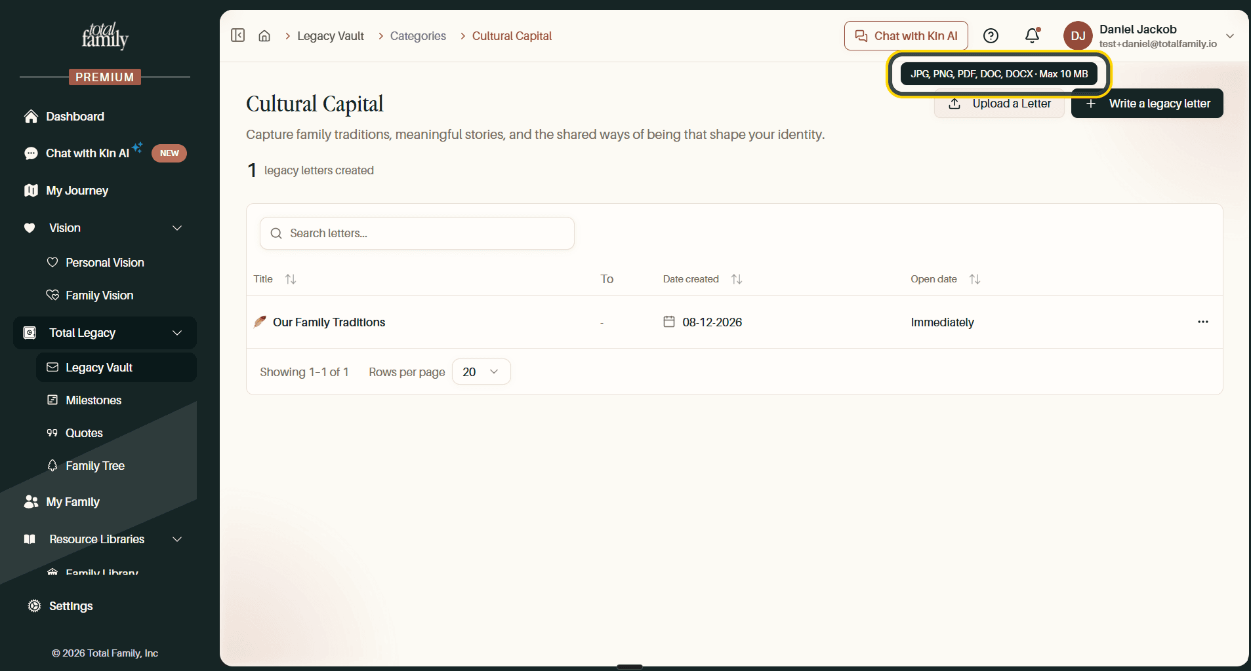Open the help question mark icon
Viewport: 1251px width, 671px height.
click(991, 35)
